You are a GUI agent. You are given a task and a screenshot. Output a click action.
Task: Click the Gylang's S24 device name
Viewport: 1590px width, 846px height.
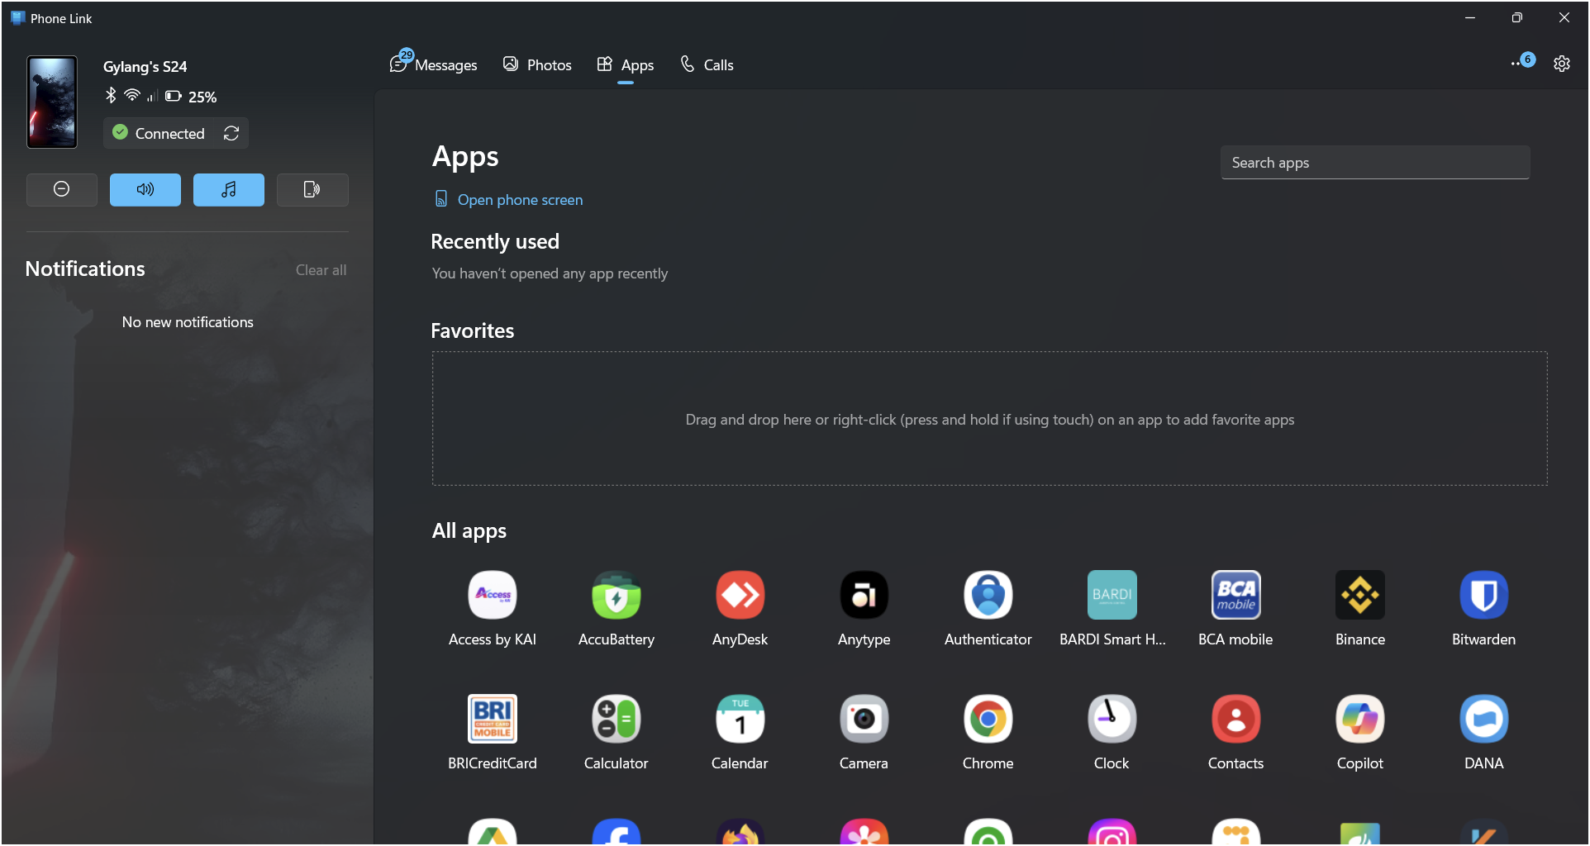pyautogui.click(x=145, y=67)
